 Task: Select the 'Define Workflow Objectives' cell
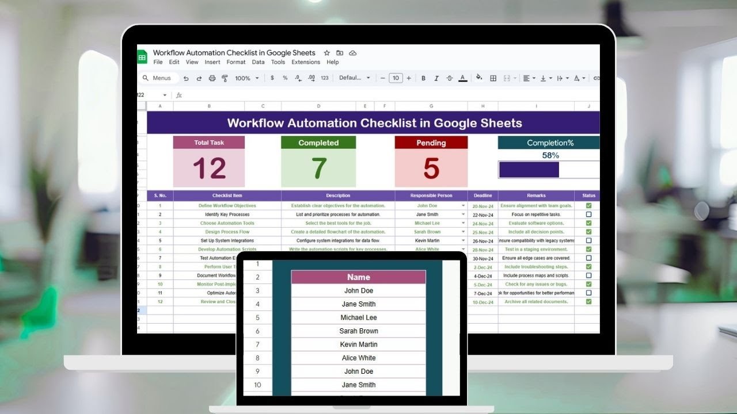point(227,205)
